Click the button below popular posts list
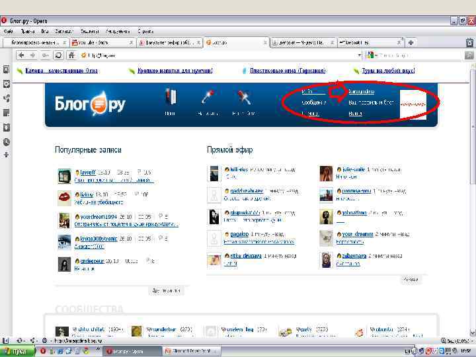Viewport: 476px width, 357px height. coord(166,290)
